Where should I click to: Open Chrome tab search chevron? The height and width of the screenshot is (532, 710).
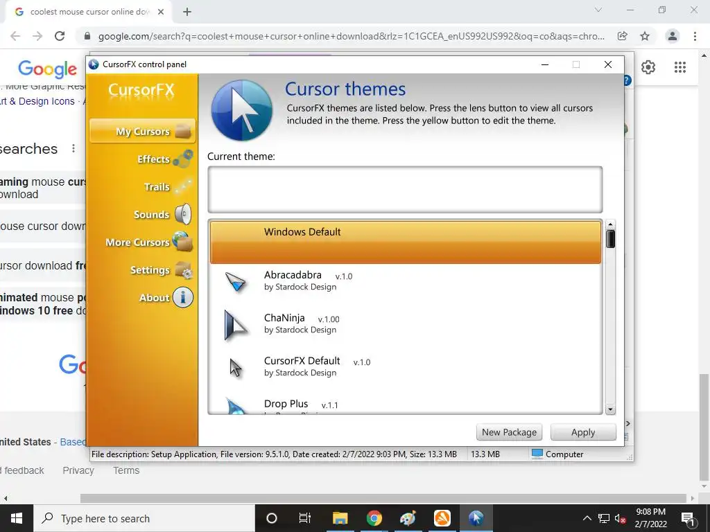[598, 10]
